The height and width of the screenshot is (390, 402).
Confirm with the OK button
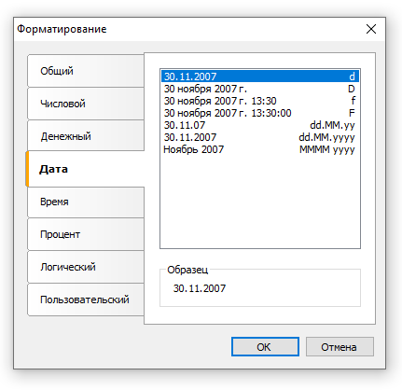[265, 347]
